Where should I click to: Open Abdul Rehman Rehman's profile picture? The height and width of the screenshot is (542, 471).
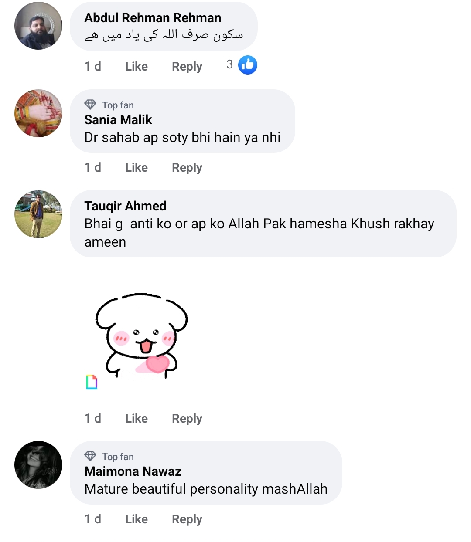point(38,26)
